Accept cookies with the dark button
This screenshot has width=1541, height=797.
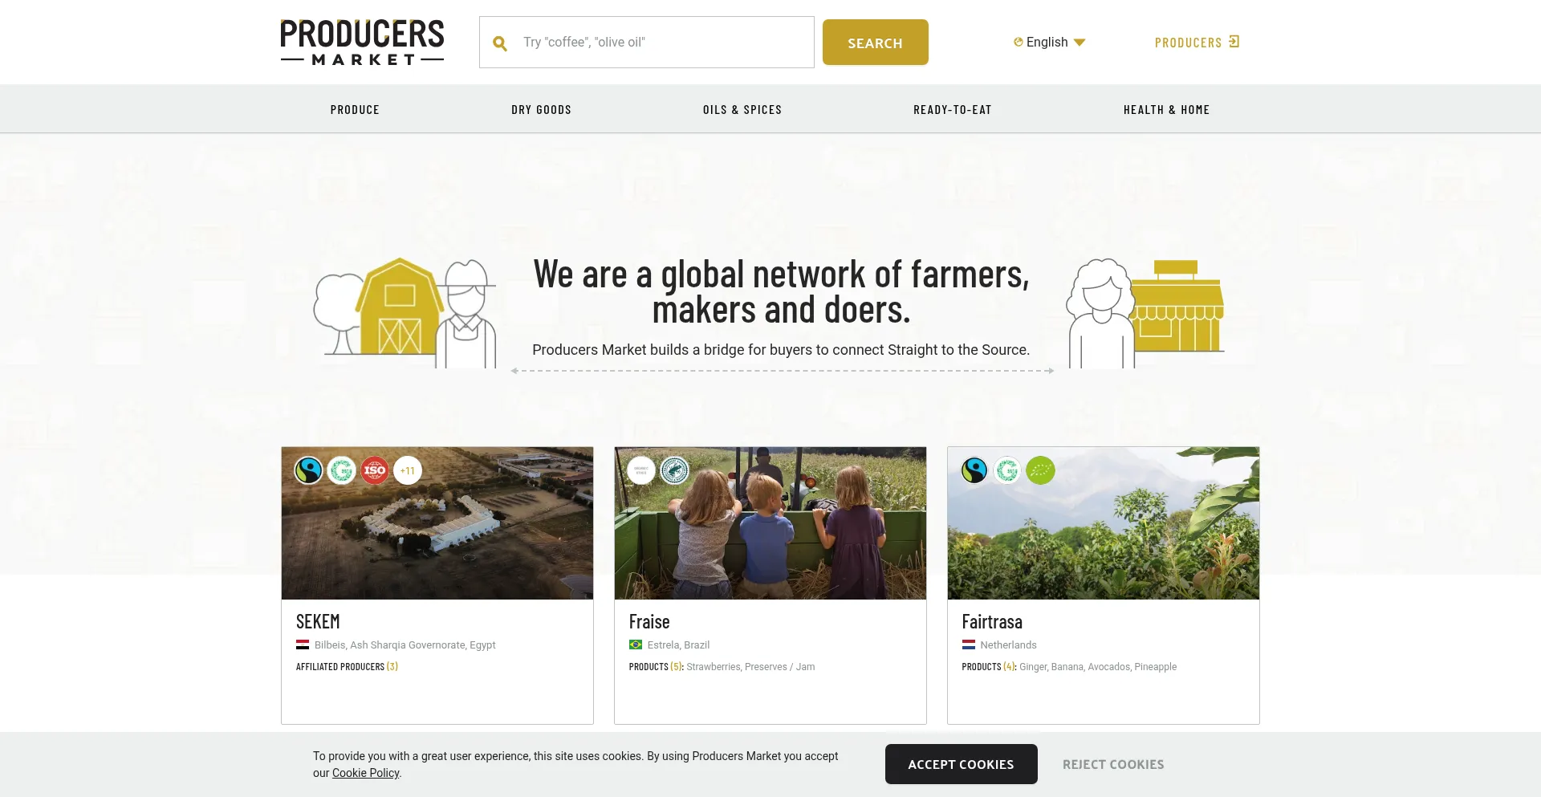click(962, 764)
